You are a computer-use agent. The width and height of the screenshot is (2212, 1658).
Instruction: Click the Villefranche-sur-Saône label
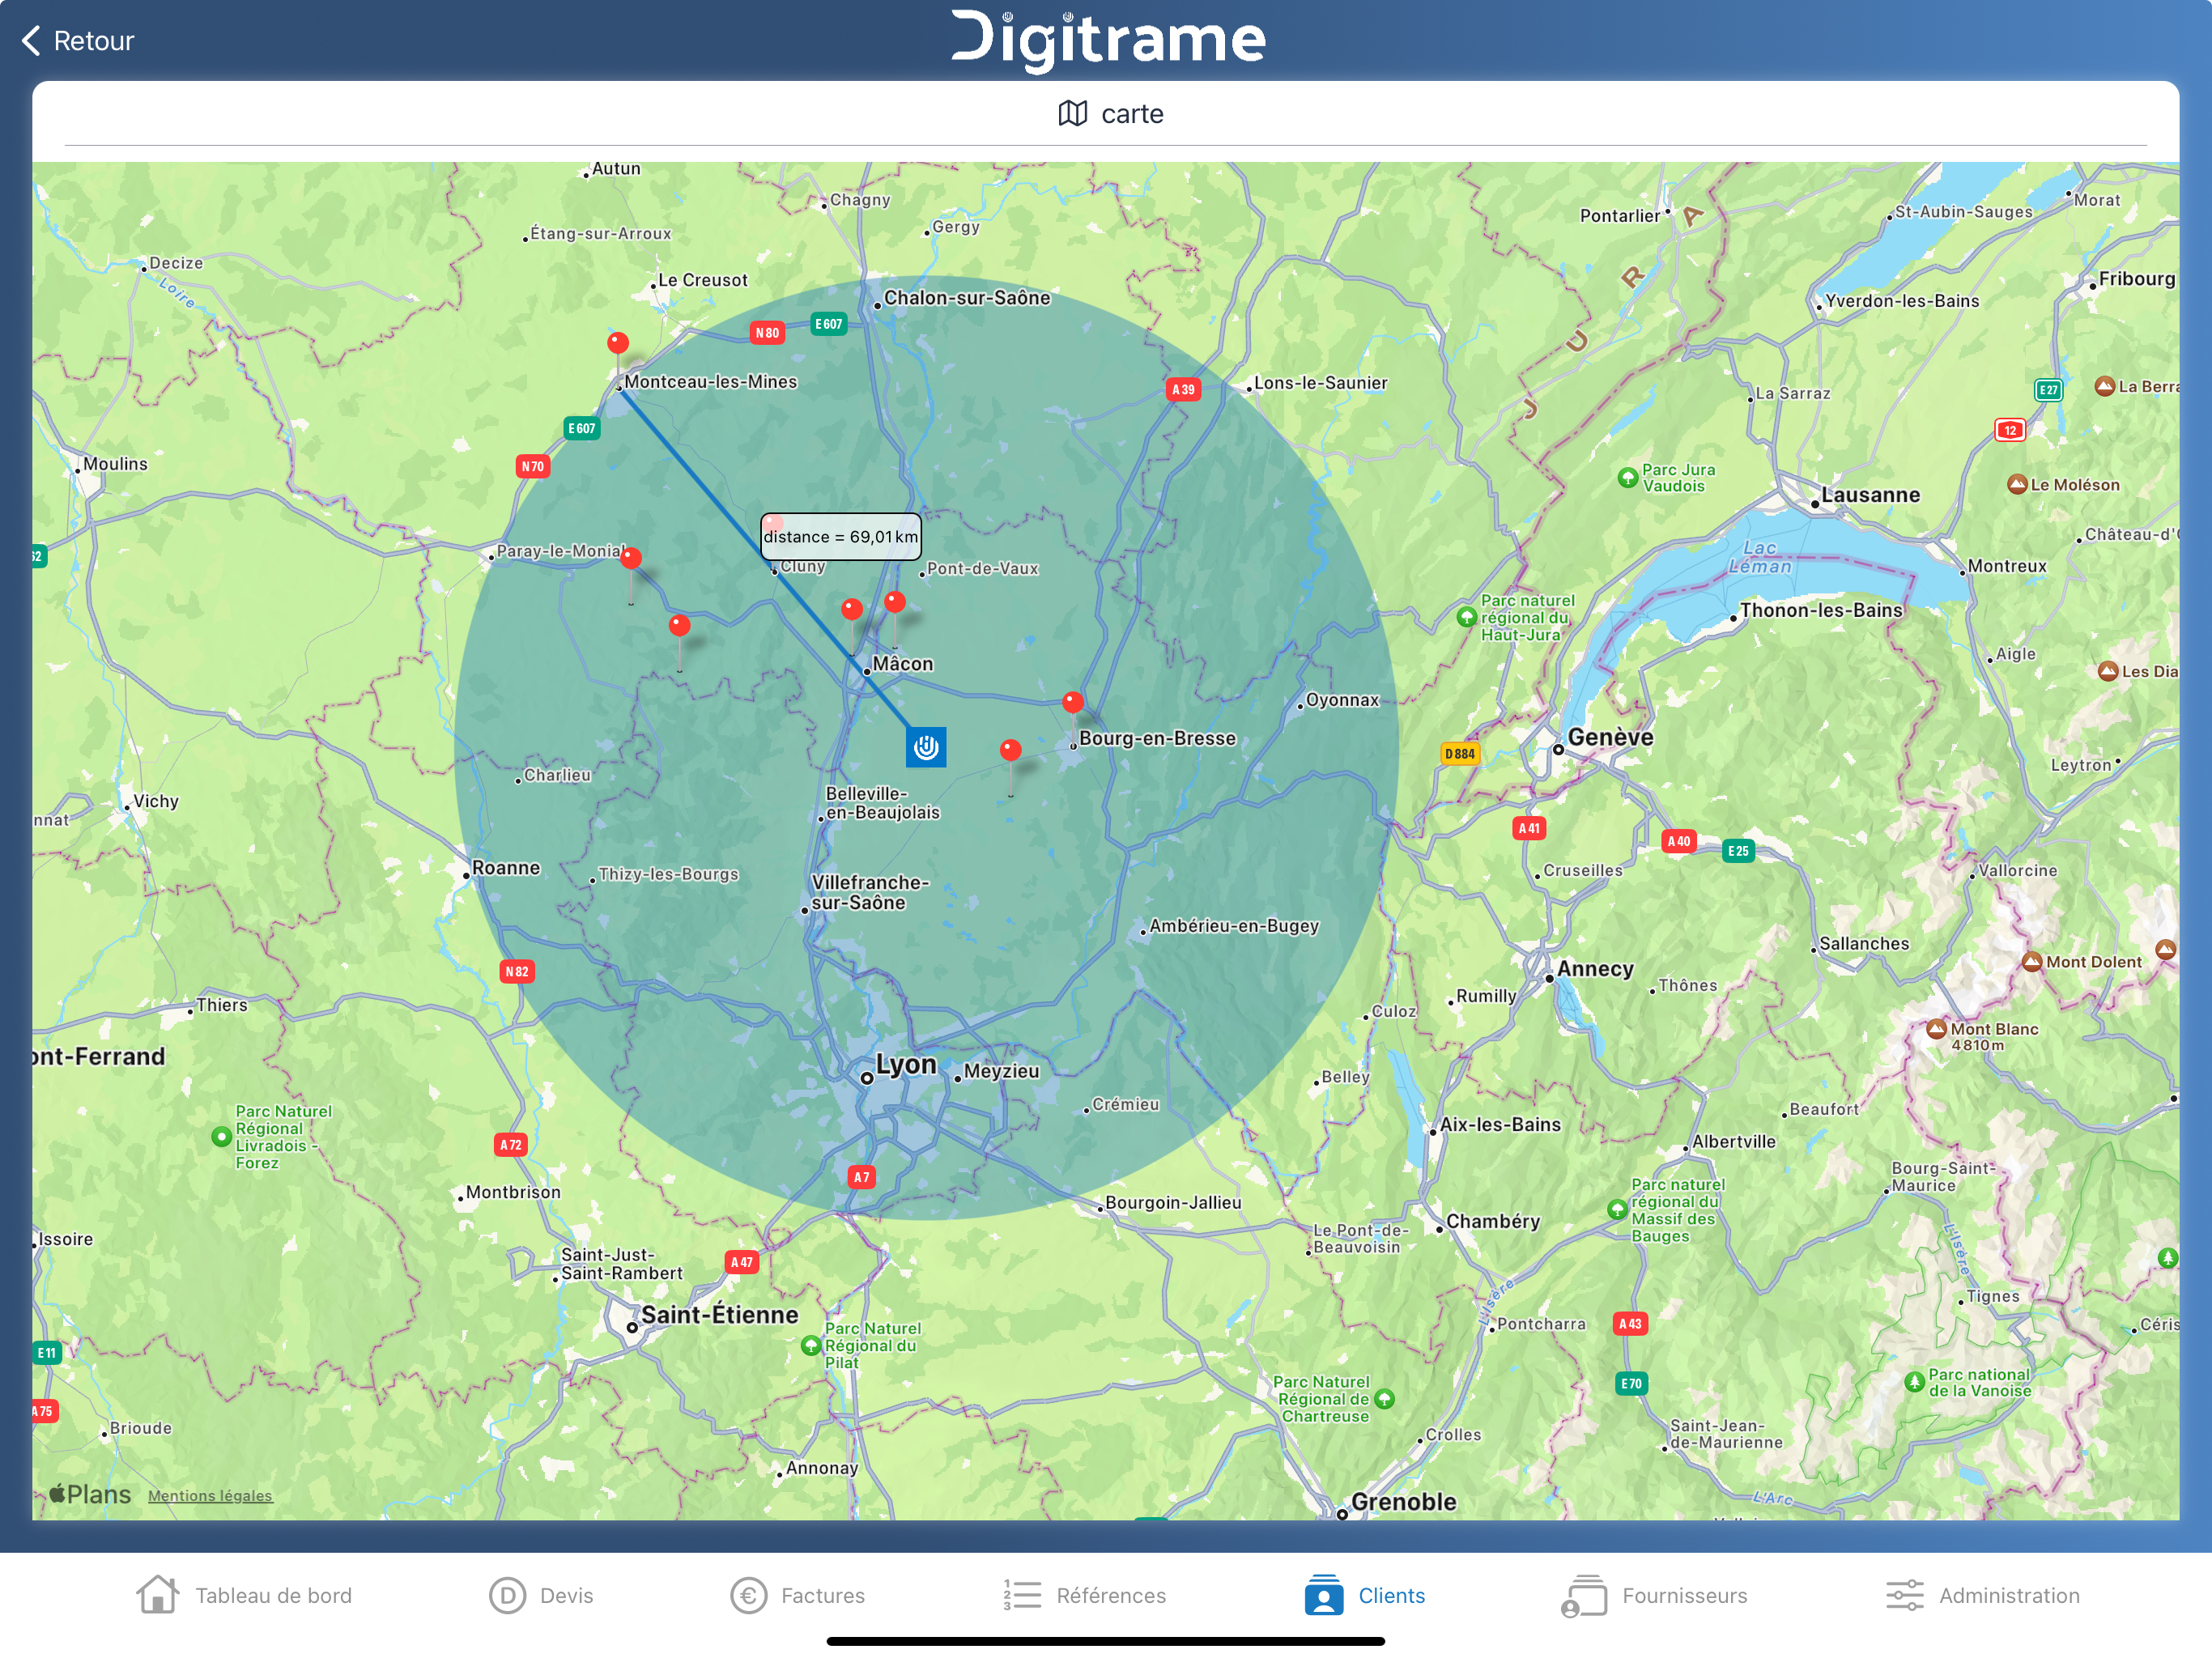(870, 892)
